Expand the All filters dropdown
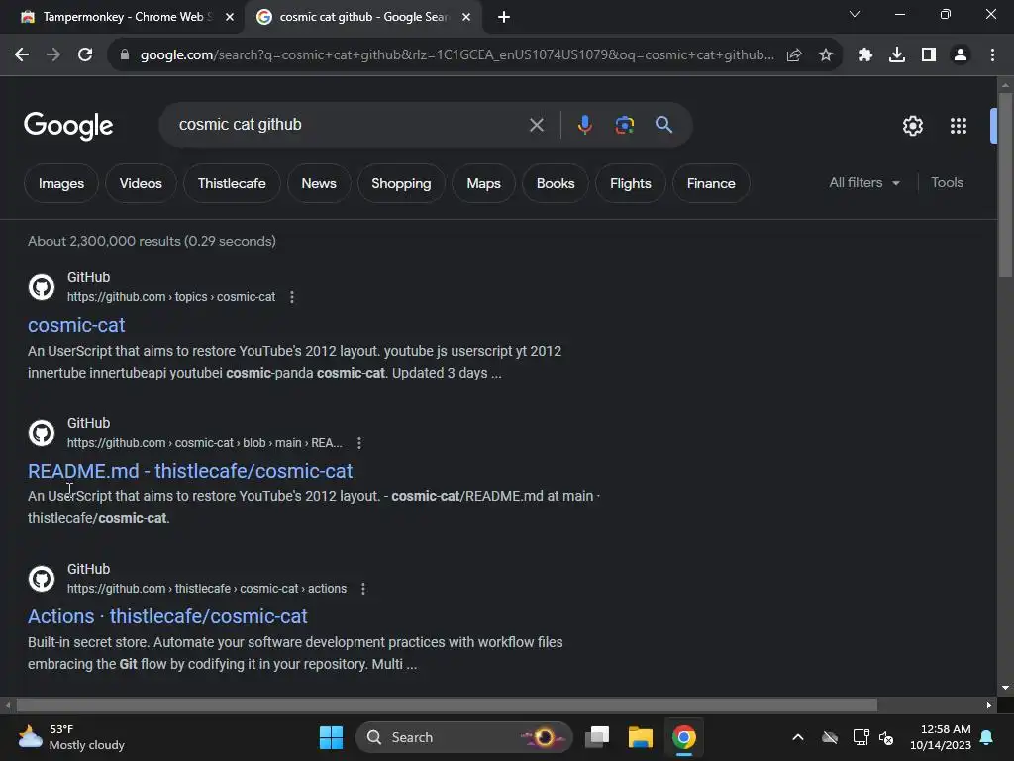Viewport: 1014px width, 761px height. coord(864,183)
